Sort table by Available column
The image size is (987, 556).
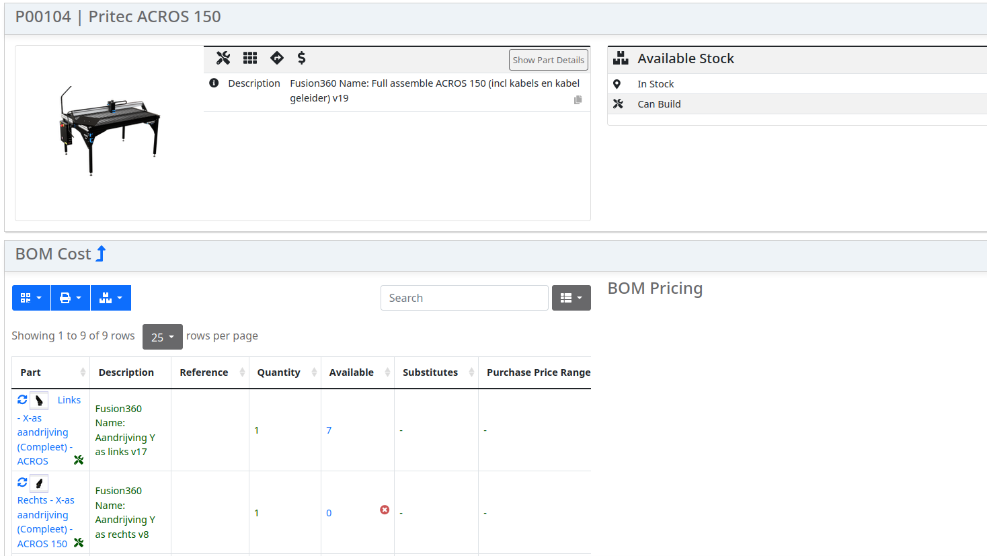(358, 372)
